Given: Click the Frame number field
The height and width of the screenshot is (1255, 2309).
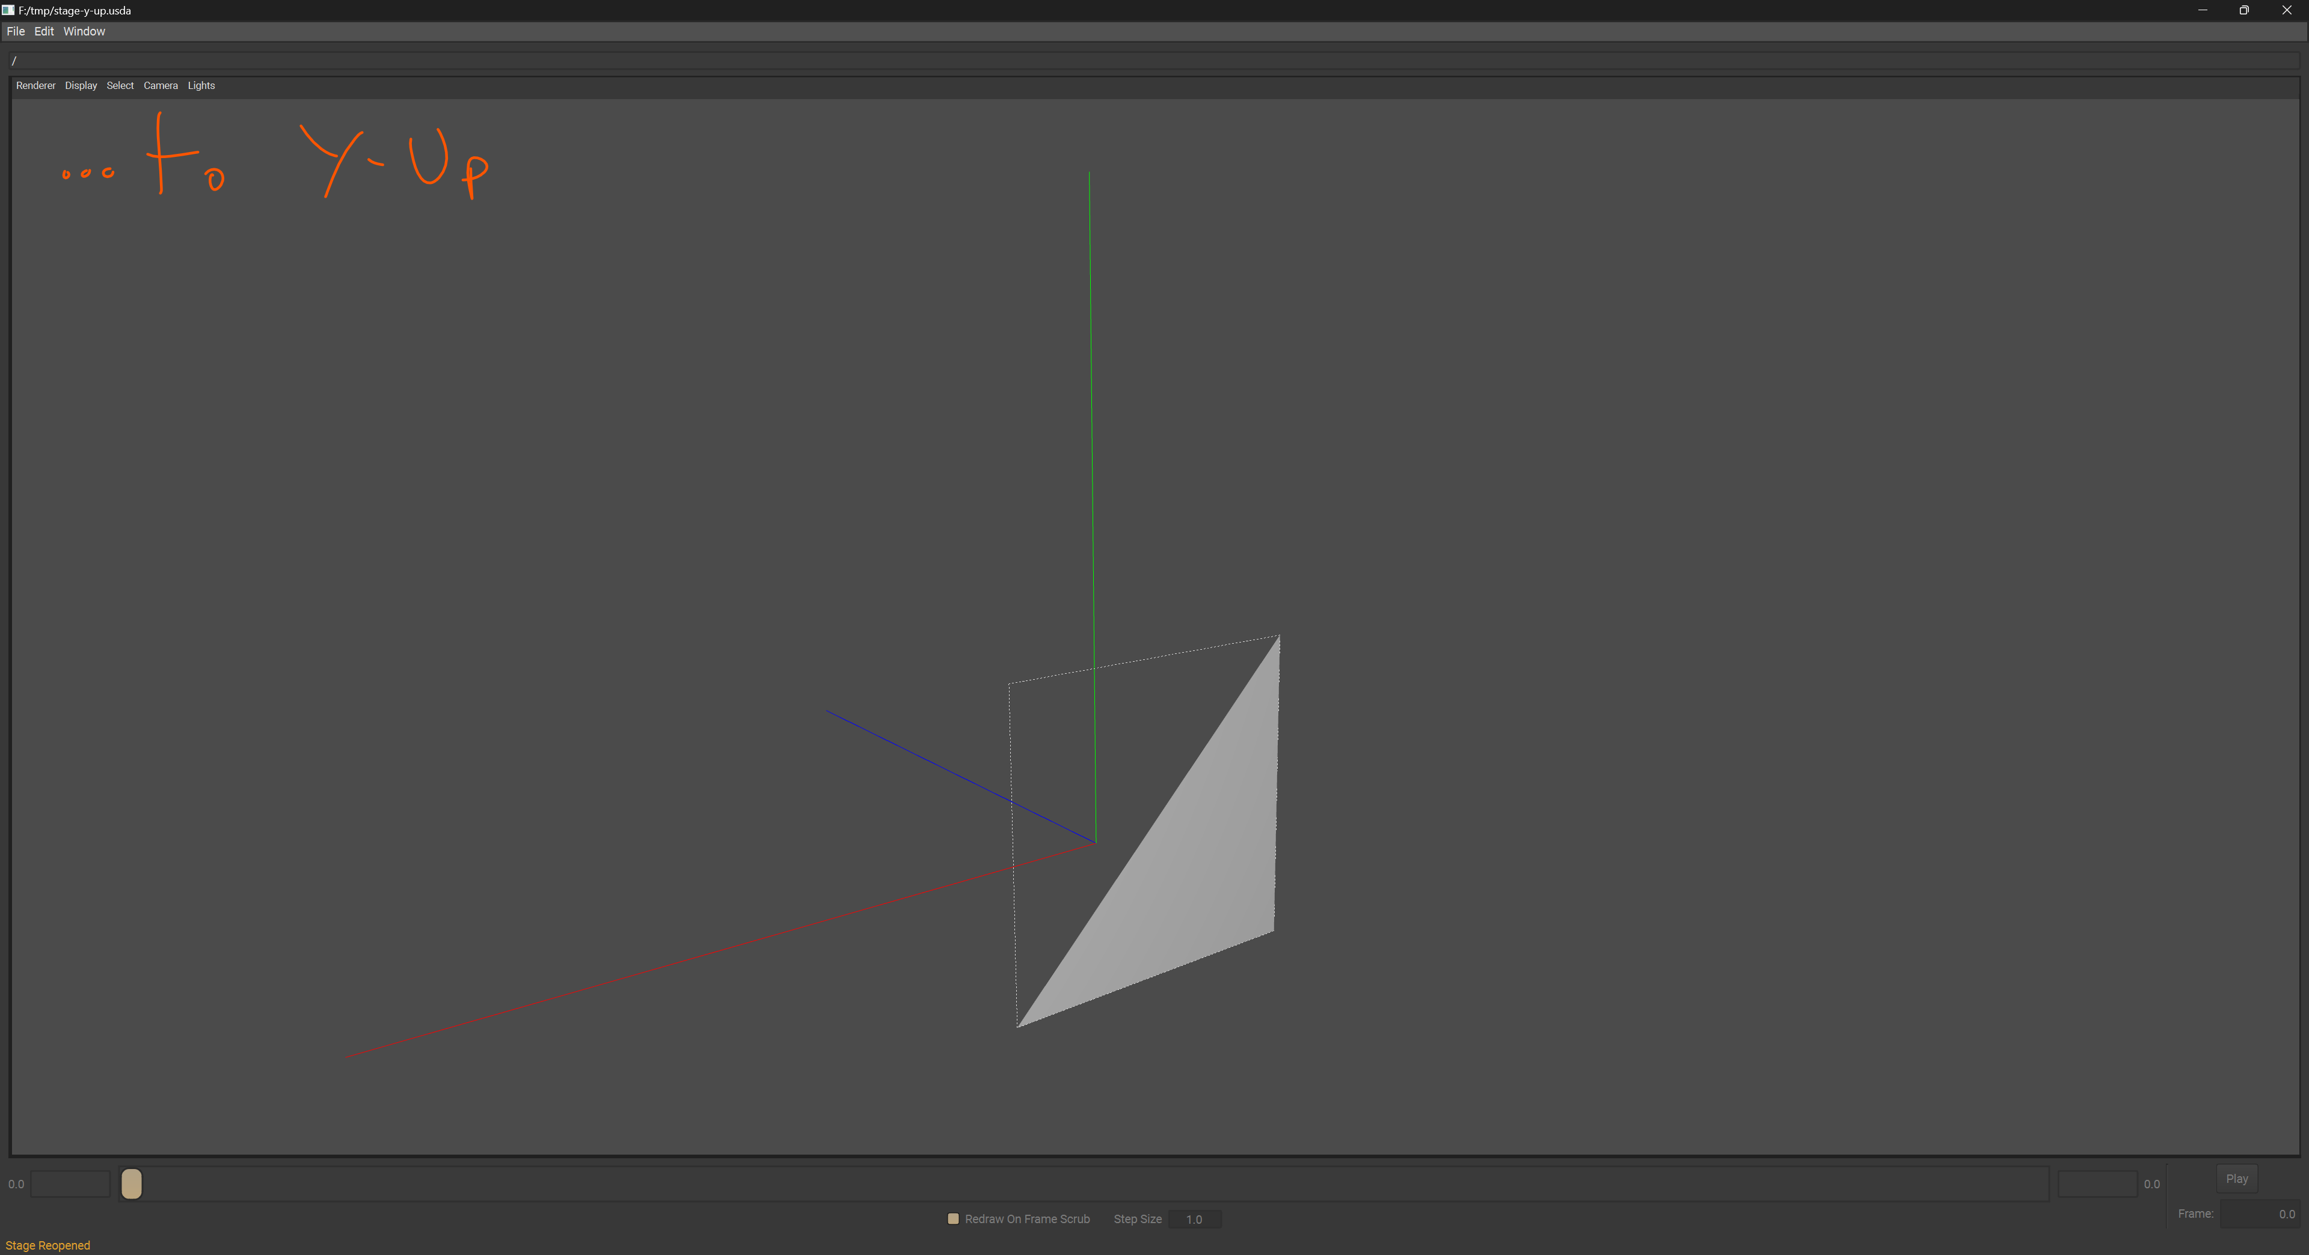Looking at the screenshot, I should [2259, 1214].
